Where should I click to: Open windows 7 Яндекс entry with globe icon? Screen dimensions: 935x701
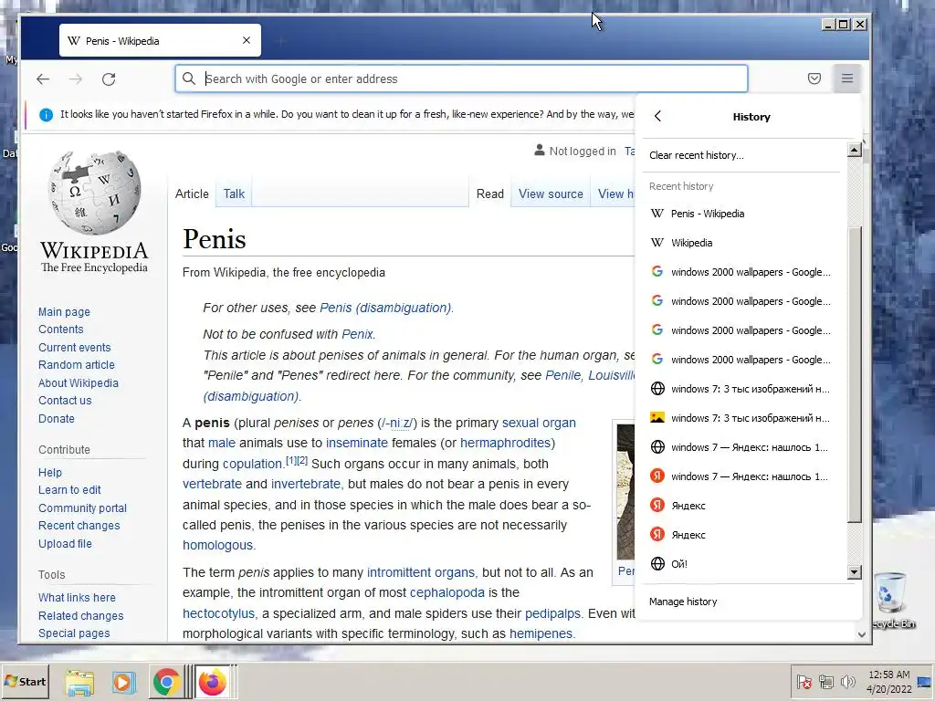(743, 447)
